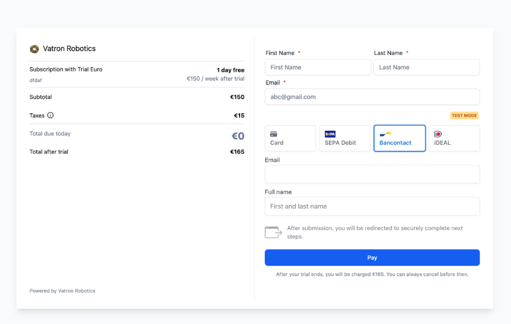Image resolution: width=511 pixels, height=324 pixels.
Task: Click the redirect browser window icon
Action: (x=273, y=232)
